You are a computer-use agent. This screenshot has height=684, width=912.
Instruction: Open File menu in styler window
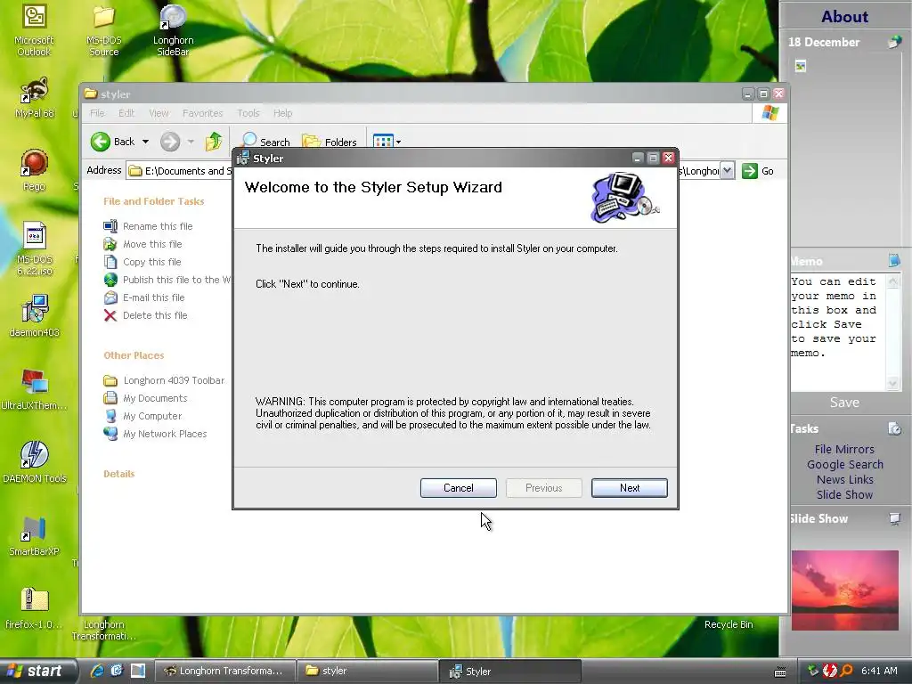(x=97, y=113)
